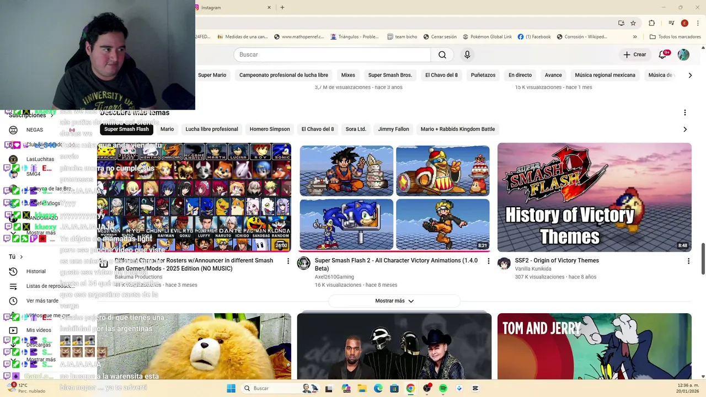Viewport: 706px width, 397px height.
Task: Open the Crear dropdown button
Action: 634,55
